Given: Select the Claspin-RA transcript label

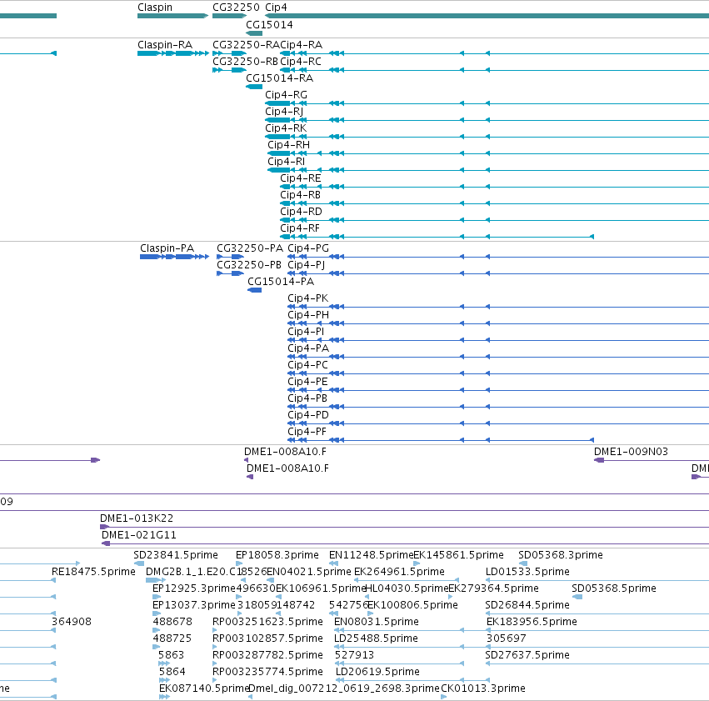Looking at the screenshot, I should pos(165,45).
